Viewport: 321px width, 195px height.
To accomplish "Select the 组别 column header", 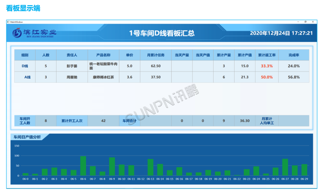I will click(25, 55).
